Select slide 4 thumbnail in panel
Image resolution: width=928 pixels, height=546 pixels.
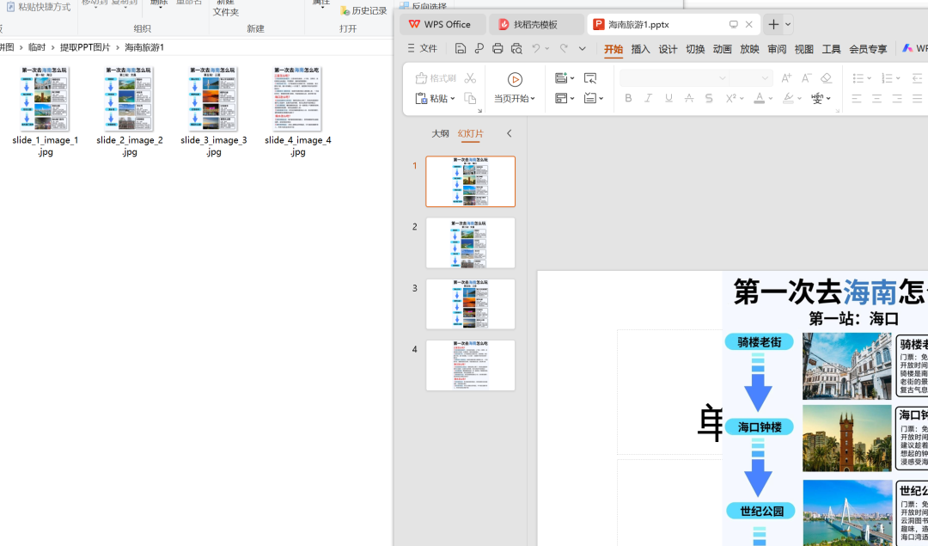(x=471, y=365)
